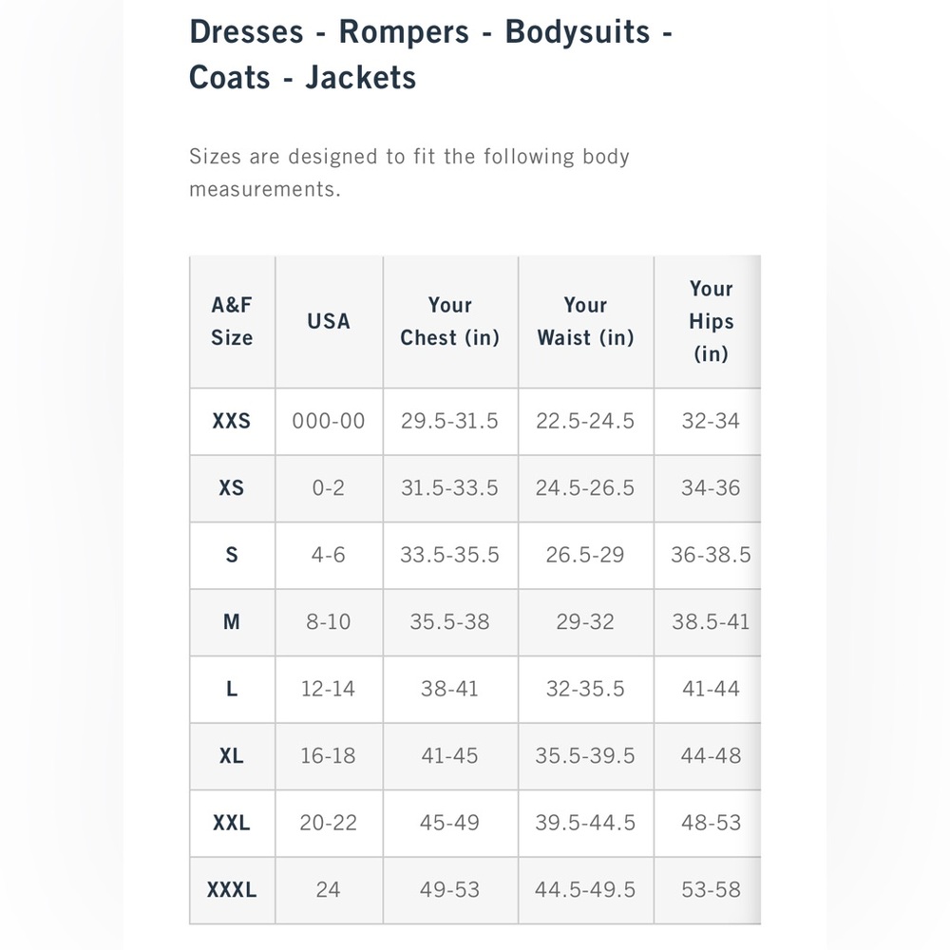Click the 'Sizes are designed to fit' description text
This screenshot has height=950, width=950.
(x=409, y=173)
